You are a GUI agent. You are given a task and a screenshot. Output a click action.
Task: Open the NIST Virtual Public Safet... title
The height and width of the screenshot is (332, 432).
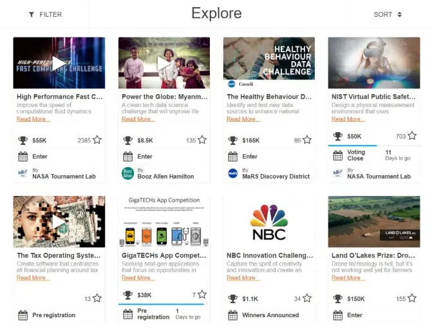coord(373,97)
